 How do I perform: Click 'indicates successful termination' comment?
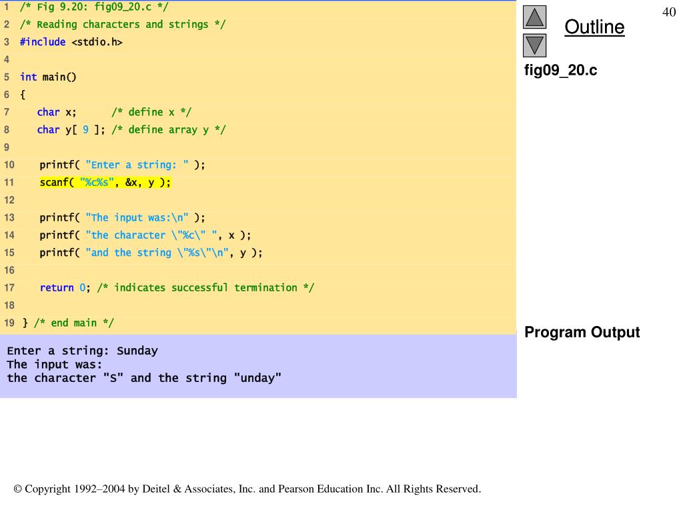(205, 288)
